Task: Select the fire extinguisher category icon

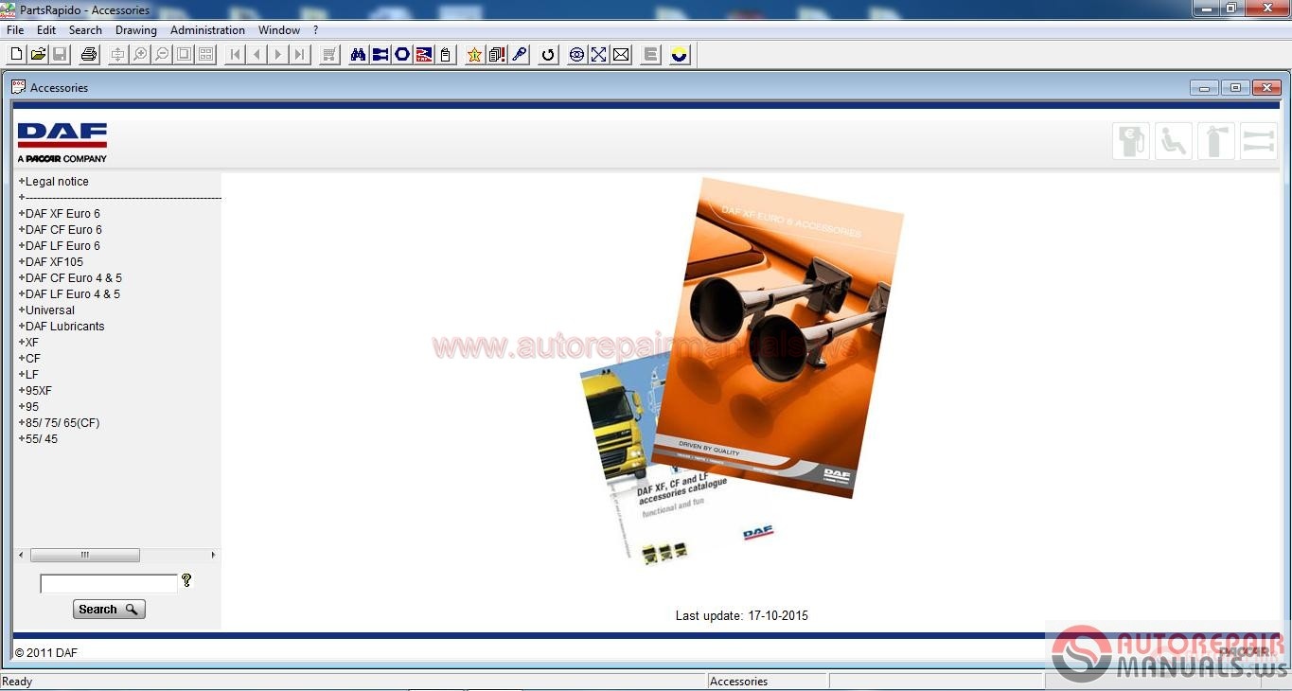Action: click(x=1216, y=142)
